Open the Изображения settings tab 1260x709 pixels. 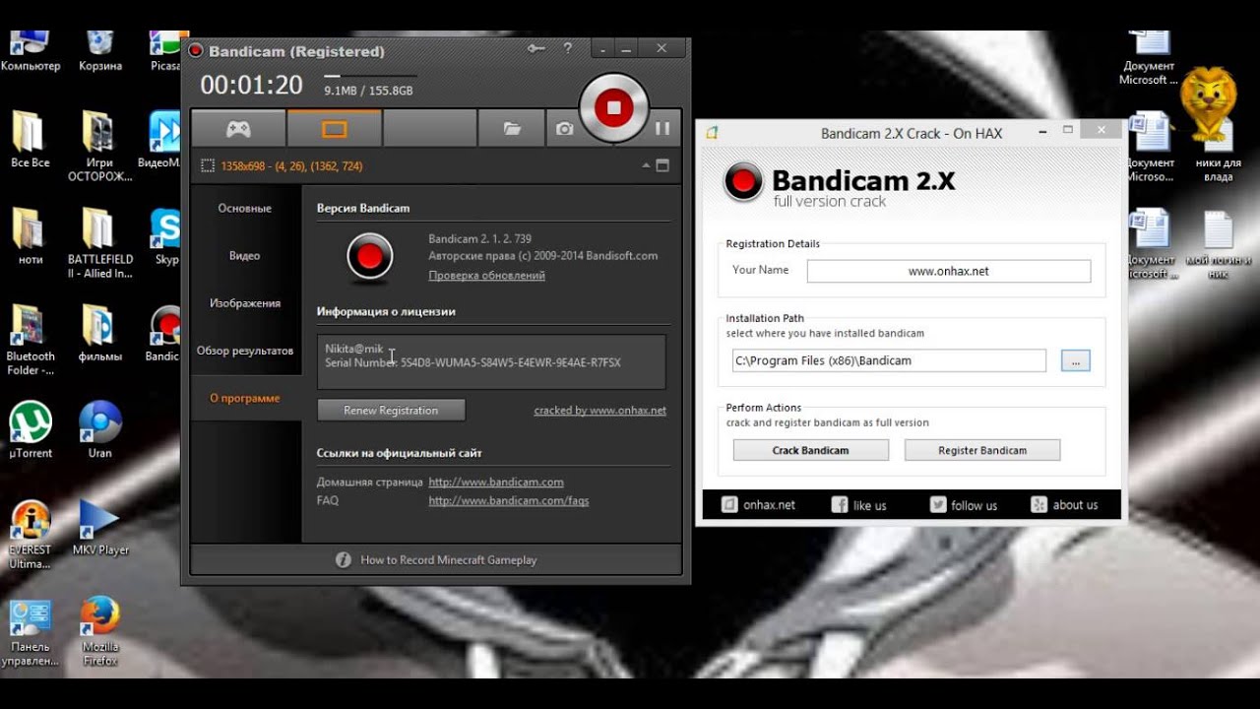pos(245,303)
